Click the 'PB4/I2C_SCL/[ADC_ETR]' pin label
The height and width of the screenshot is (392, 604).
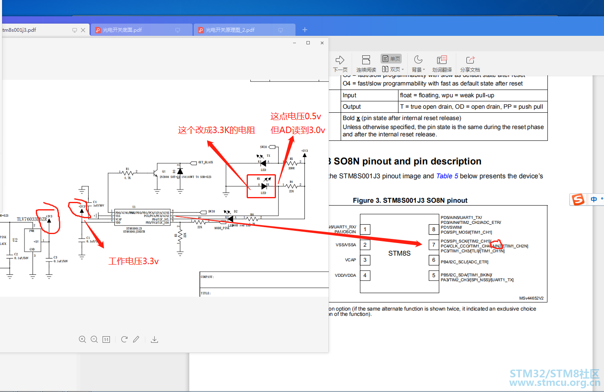464,262
